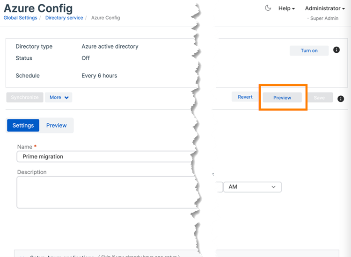Click info icon next to Save button
Viewport: 351px width, 257px height.
tap(341, 99)
